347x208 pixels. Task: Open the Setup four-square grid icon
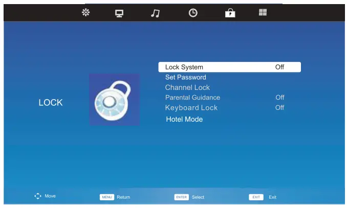pos(263,12)
